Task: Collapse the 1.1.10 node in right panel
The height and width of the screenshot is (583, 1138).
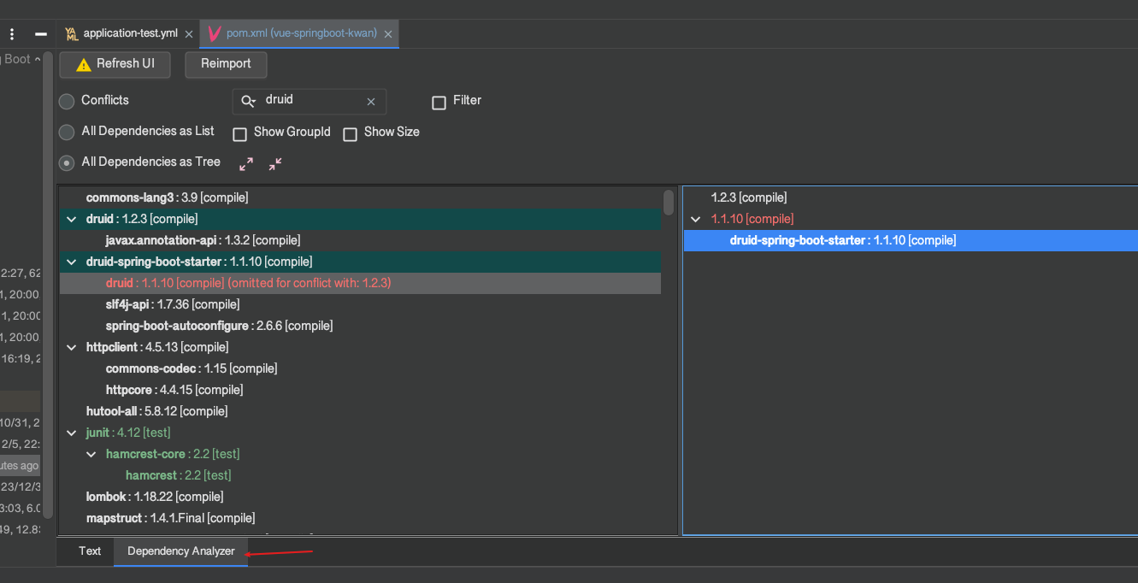Action: pyautogui.click(x=696, y=220)
